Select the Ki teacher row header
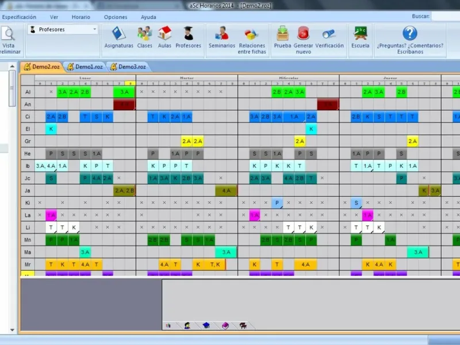The width and height of the screenshot is (460, 345). (x=28, y=203)
